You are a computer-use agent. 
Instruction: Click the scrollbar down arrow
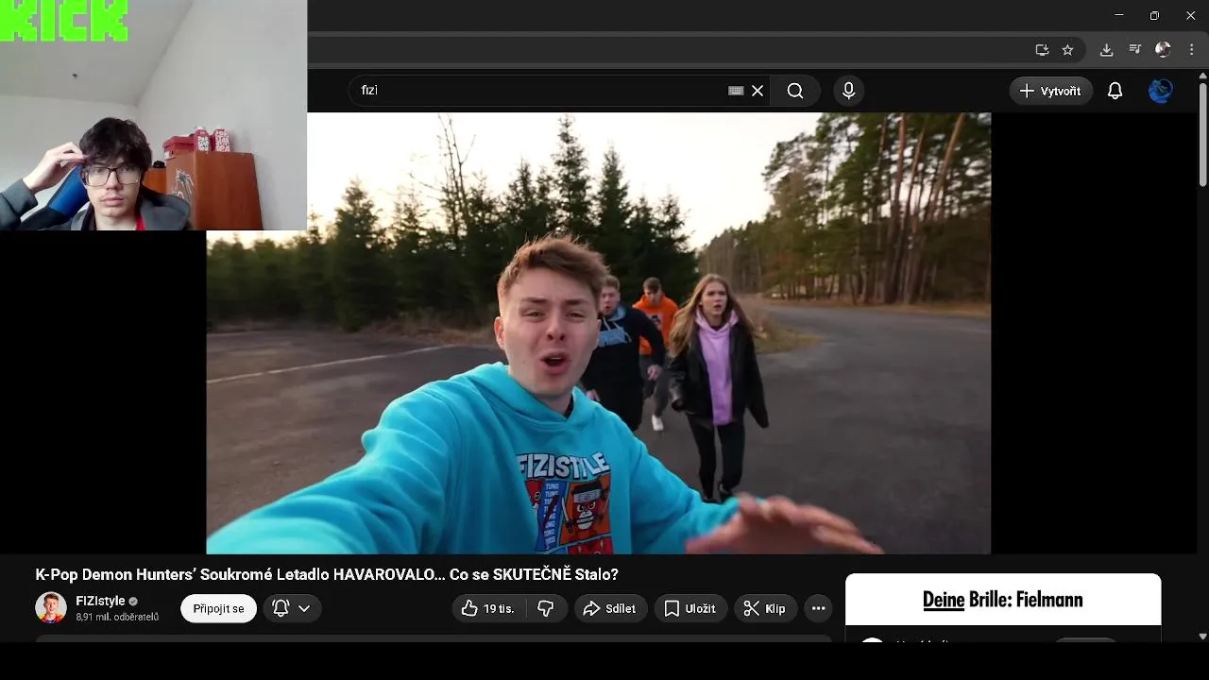tap(1202, 637)
